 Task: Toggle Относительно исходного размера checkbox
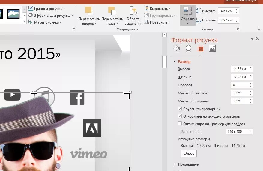[180, 116]
